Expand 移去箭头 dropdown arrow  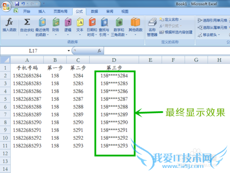pyautogui.click(x=219, y=35)
